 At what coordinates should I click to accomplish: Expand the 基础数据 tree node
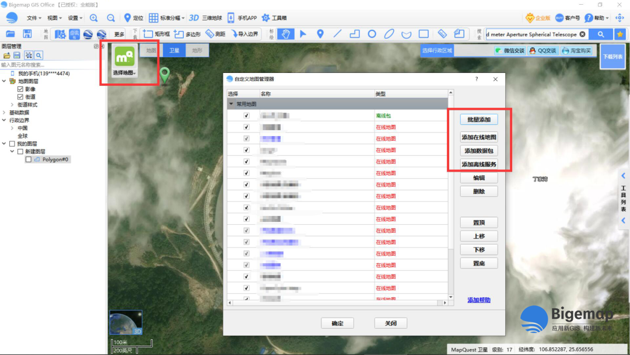[x=4, y=113]
